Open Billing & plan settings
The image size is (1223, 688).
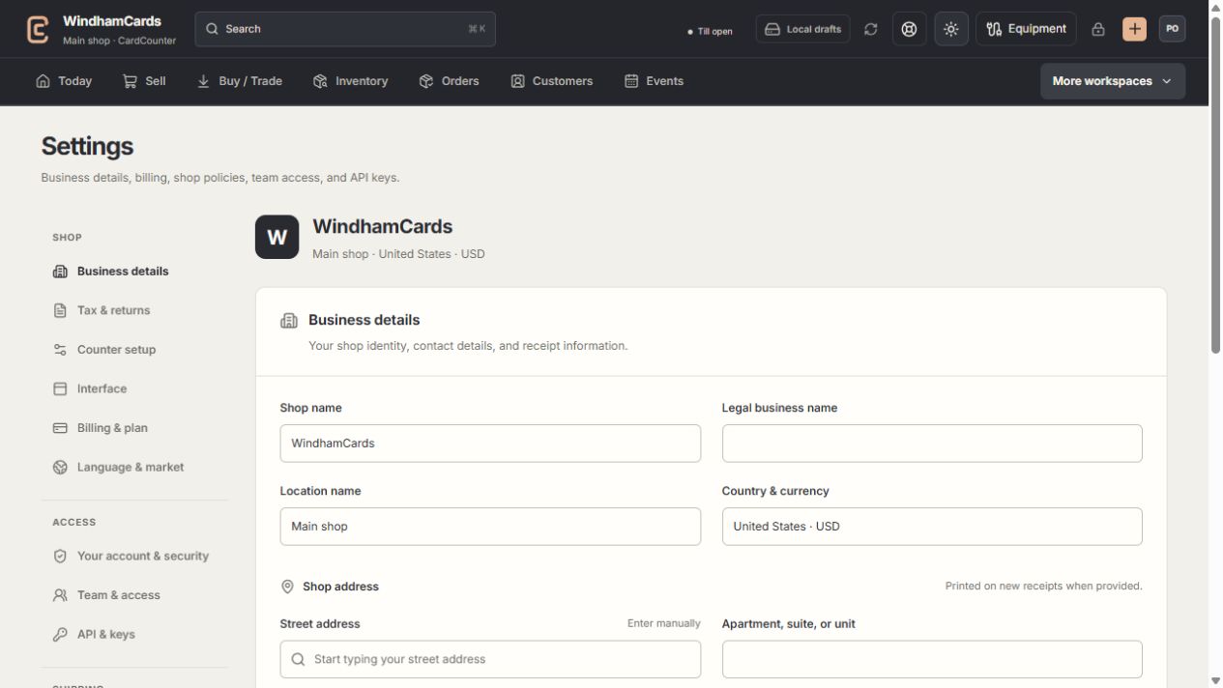point(134,428)
